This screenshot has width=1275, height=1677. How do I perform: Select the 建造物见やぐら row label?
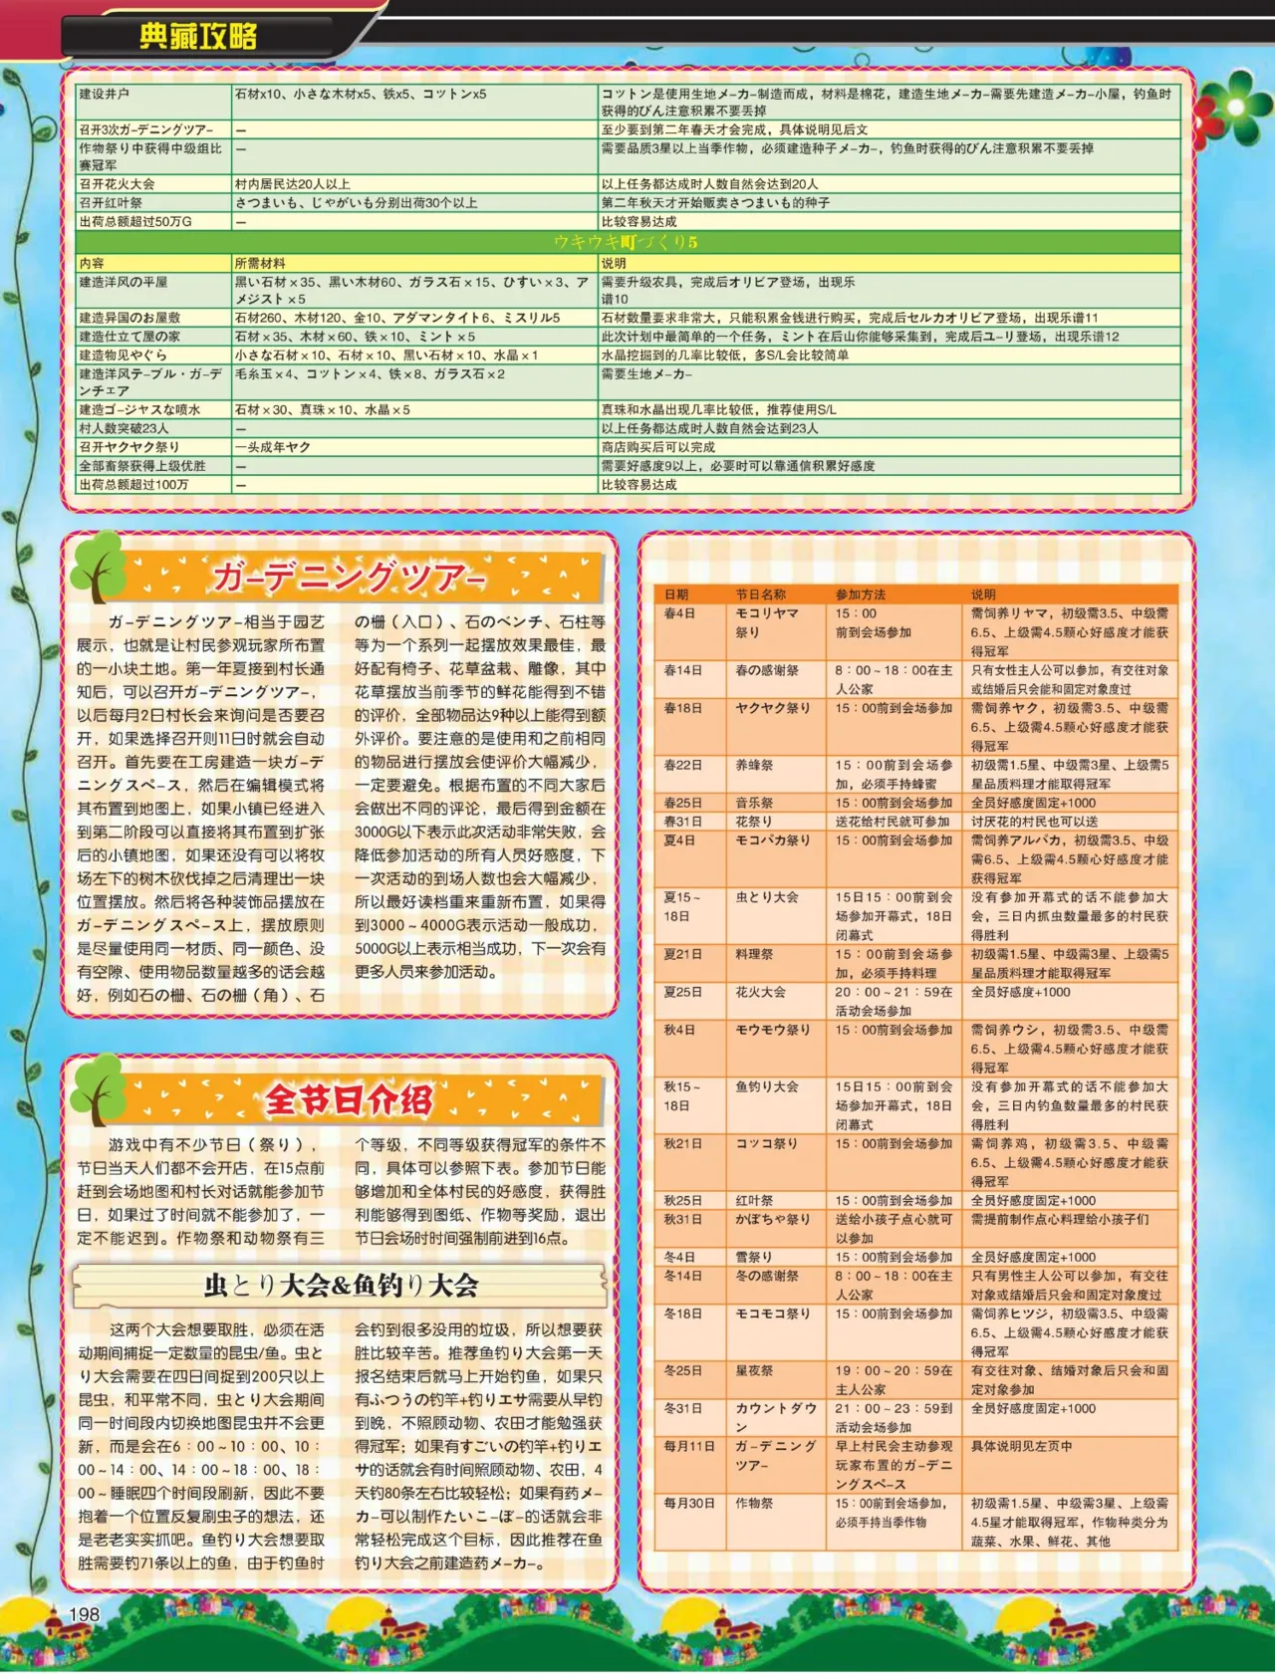pyautogui.click(x=124, y=355)
